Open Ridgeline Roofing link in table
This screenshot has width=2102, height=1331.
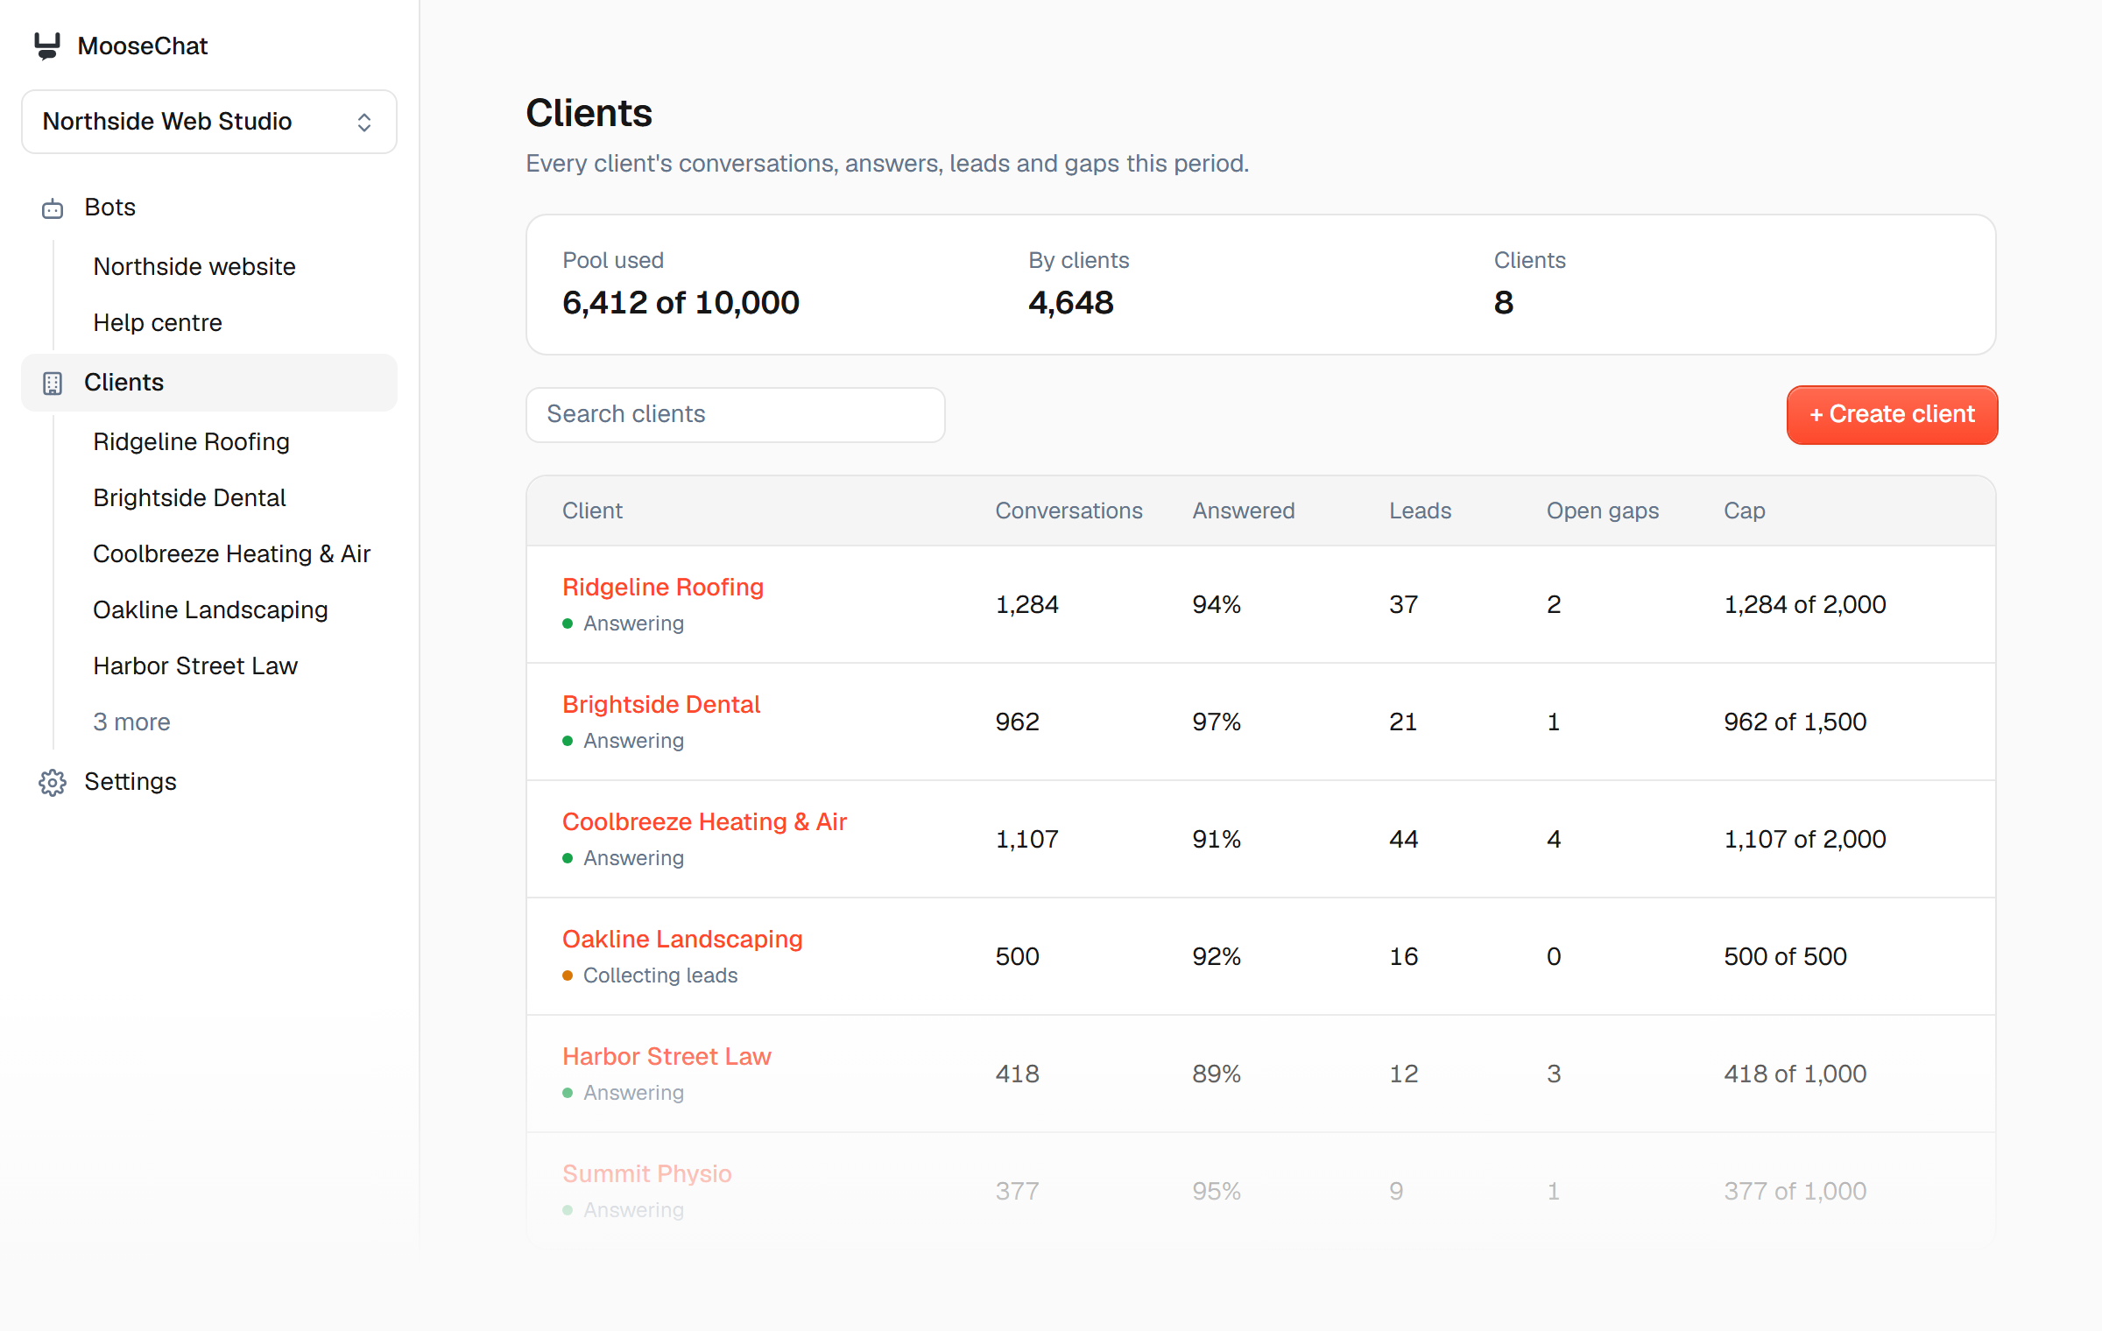(663, 588)
